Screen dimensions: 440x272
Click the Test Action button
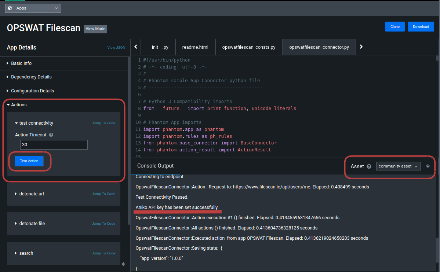coord(29,161)
